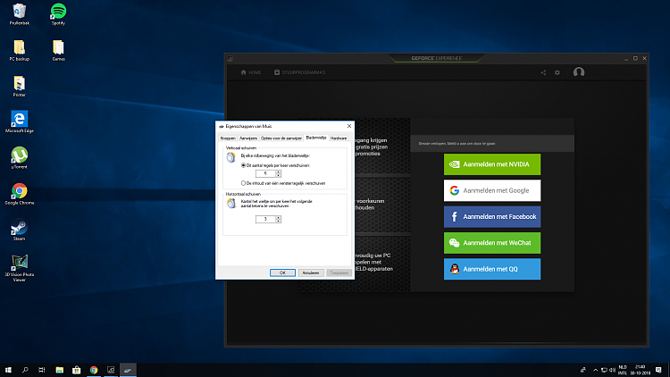Screen dimensions: 670x377
Task: Click 'Aanmelden met NVIDIA'
Action: (492, 164)
